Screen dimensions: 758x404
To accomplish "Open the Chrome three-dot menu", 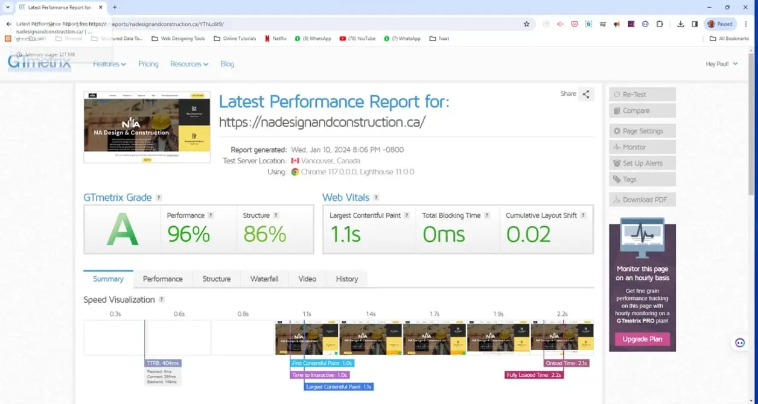I will (x=746, y=24).
